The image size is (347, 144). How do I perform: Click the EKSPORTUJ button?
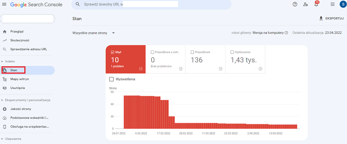point(332,18)
